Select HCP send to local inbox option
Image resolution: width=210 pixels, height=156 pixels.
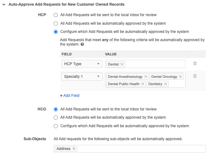tap(56, 15)
